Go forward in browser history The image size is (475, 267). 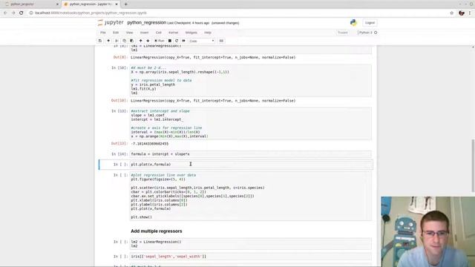pos(13,13)
